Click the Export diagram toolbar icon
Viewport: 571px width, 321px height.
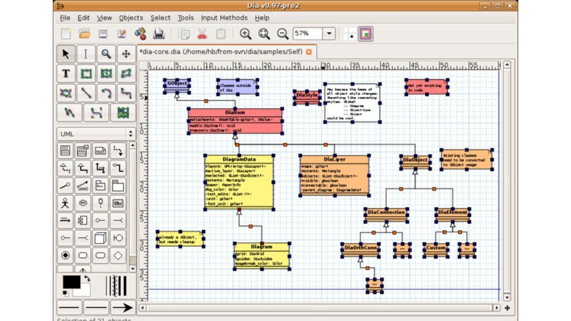[140, 34]
